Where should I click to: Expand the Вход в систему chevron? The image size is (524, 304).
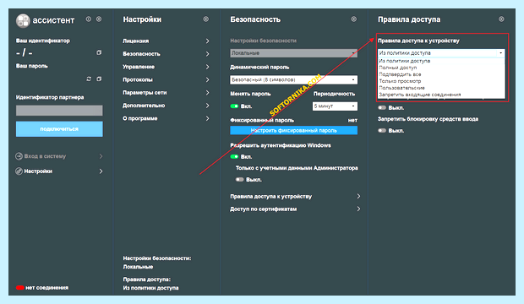[x=101, y=156]
